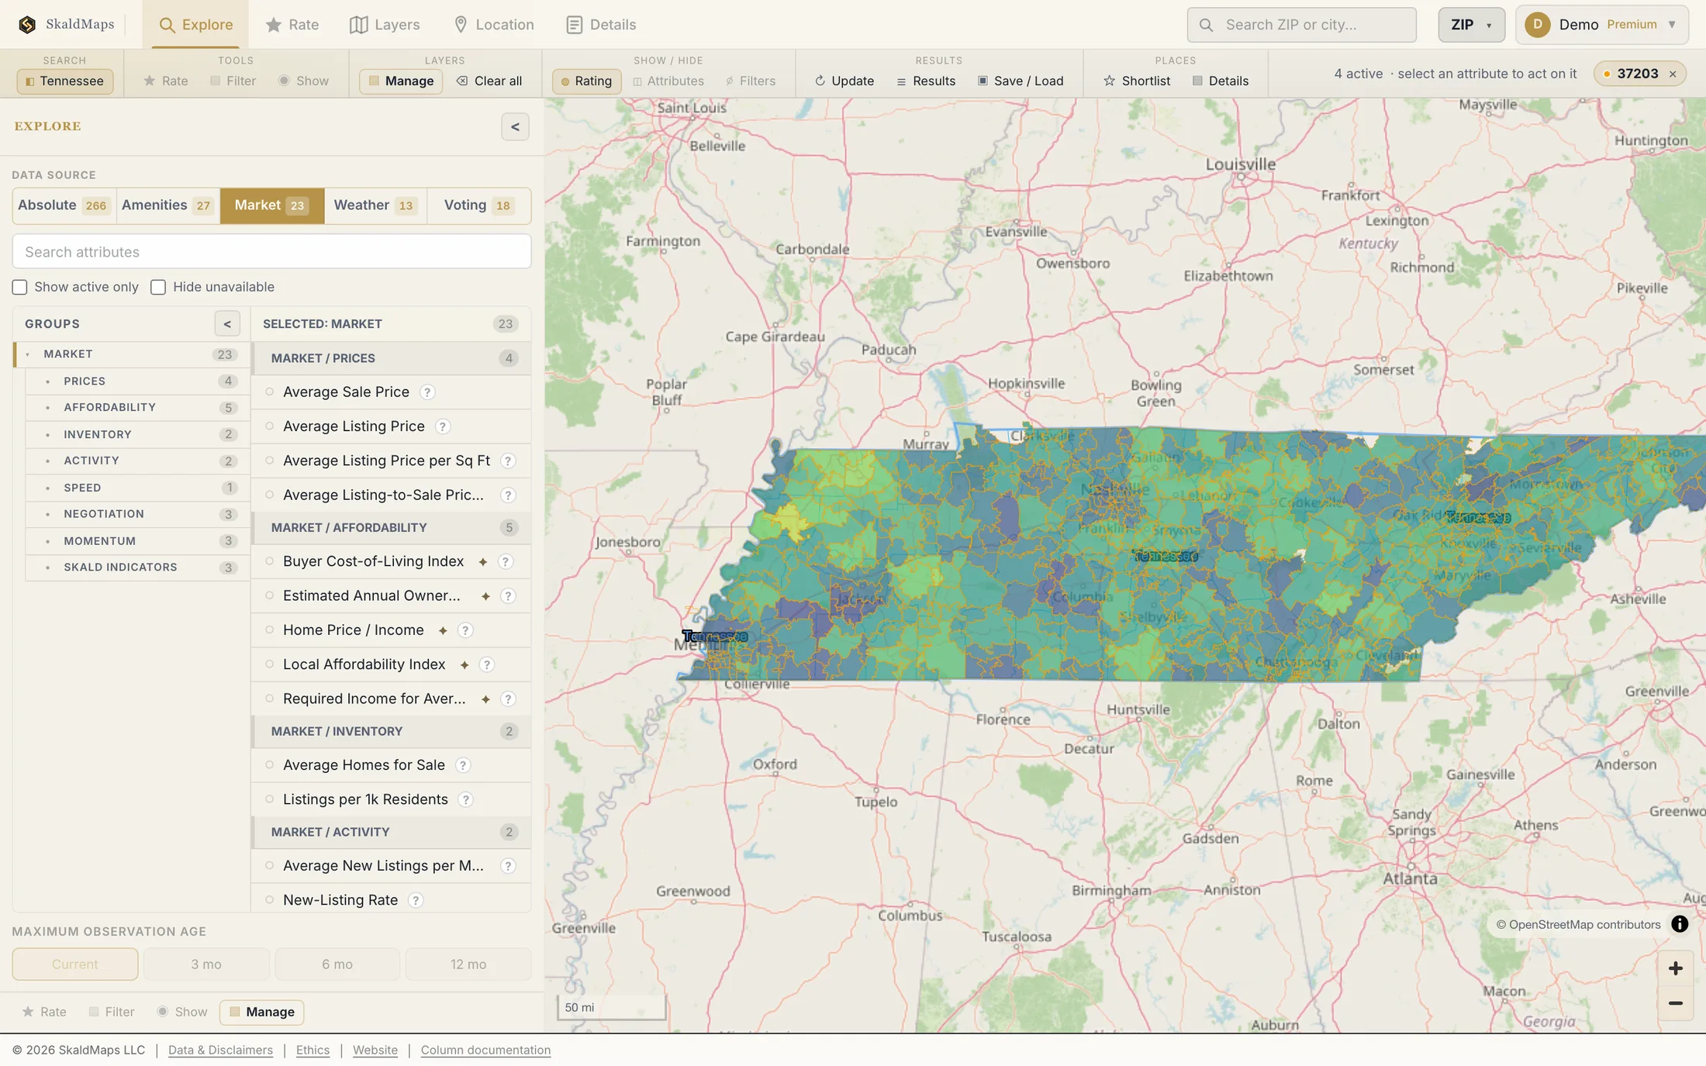Viewport: 1706px width, 1066px height.
Task: Open help for Local Affordability Index
Action: tap(487, 664)
